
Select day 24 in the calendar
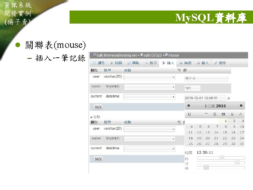[x=241, y=138]
